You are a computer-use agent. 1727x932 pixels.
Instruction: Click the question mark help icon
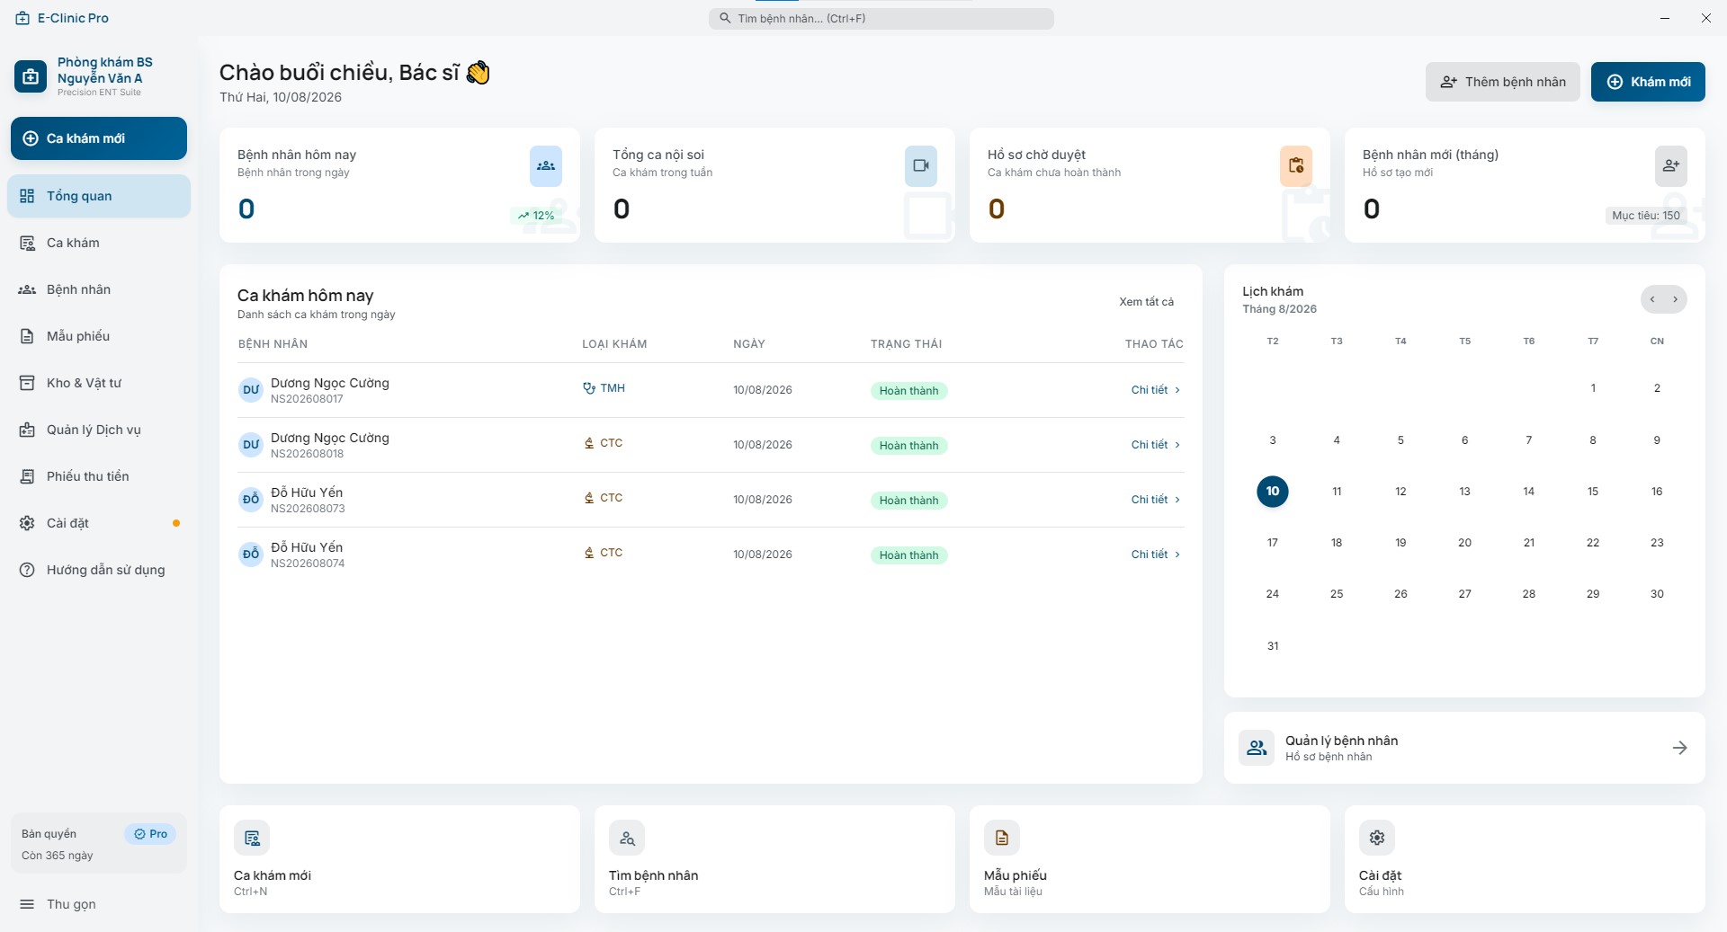27,570
